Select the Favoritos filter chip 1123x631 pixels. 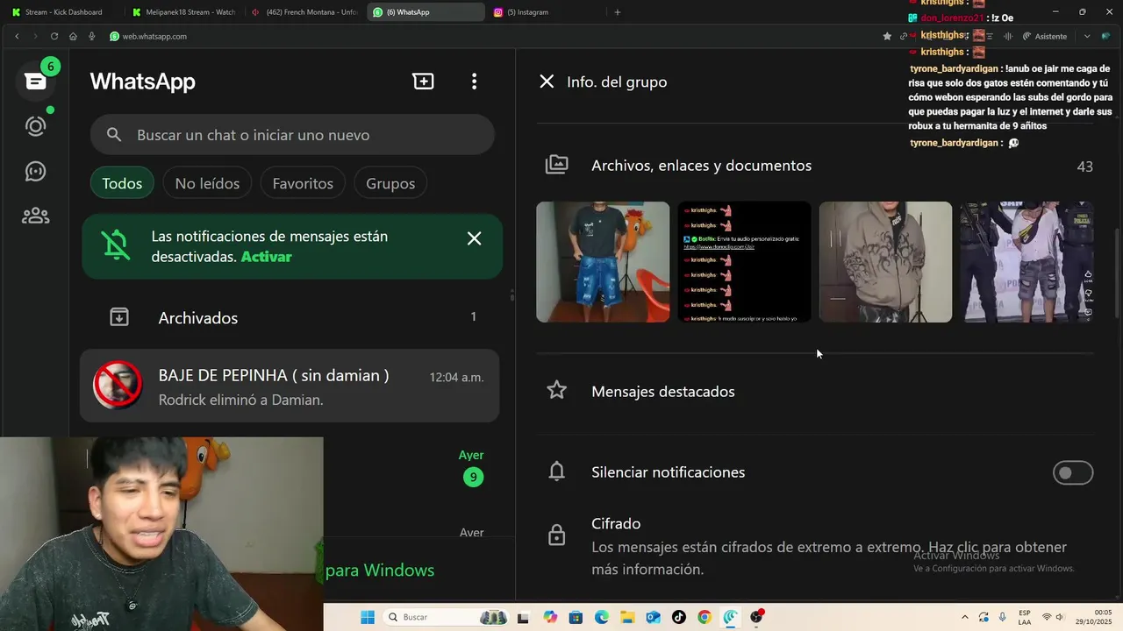pos(303,183)
